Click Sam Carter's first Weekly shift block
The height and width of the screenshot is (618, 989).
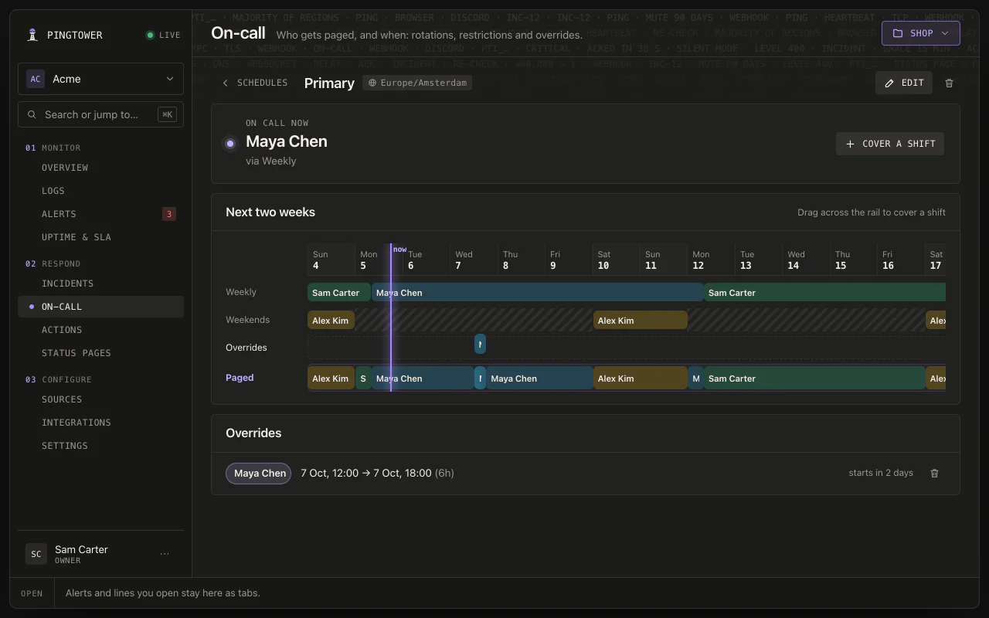[x=339, y=293]
